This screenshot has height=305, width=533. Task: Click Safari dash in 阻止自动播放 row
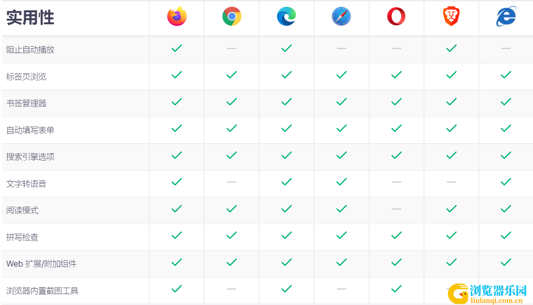tap(341, 48)
